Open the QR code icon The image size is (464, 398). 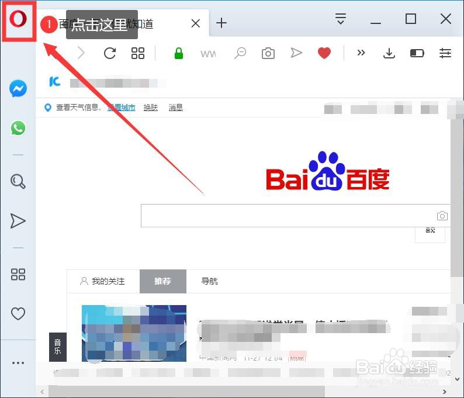click(x=430, y=230)
